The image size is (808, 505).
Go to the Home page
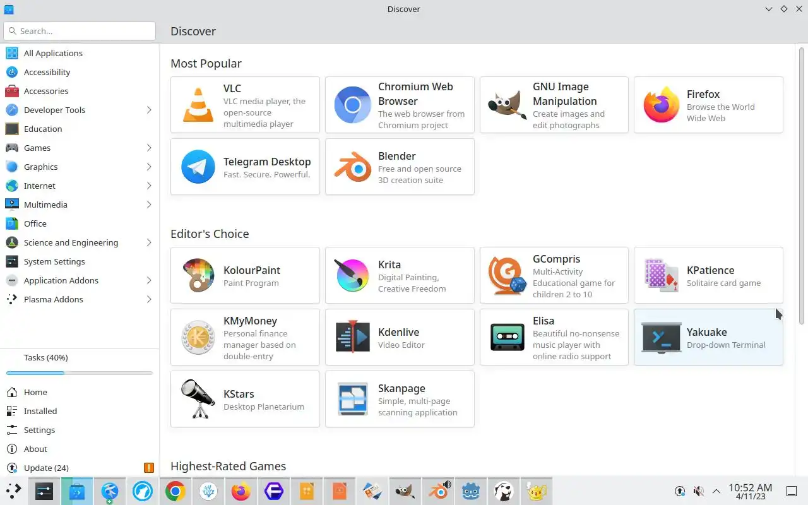[80, 392]
